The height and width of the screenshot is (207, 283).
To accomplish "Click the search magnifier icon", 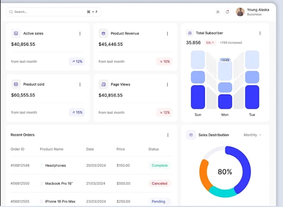I will (11, 12).
